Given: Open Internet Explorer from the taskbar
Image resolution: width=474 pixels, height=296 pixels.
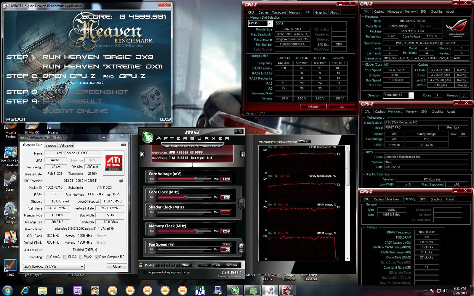Looking at the screenshot, I should click(x=25, y=290).
